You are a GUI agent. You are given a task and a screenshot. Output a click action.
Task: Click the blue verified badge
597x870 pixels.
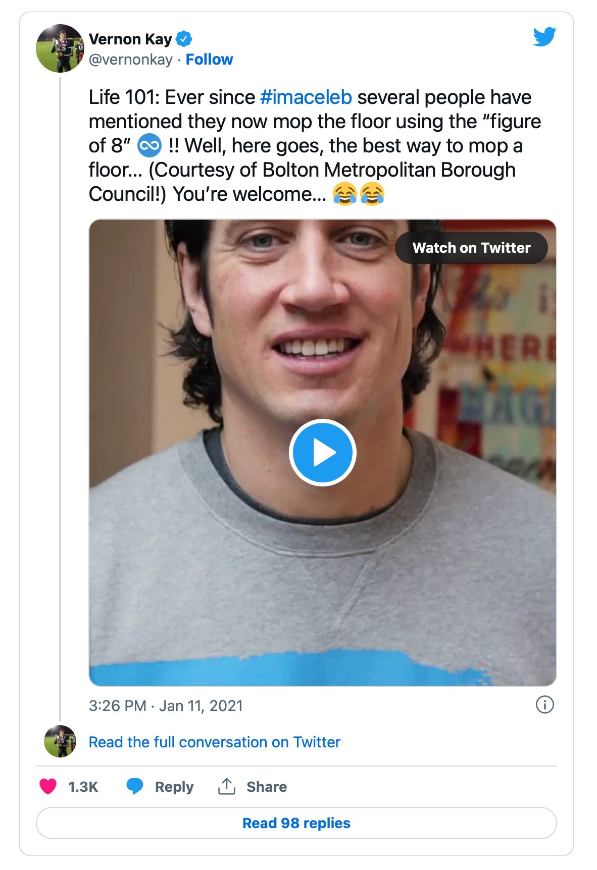[184, 39]
